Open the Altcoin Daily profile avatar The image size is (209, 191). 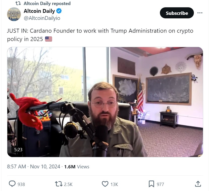(14, 14)
